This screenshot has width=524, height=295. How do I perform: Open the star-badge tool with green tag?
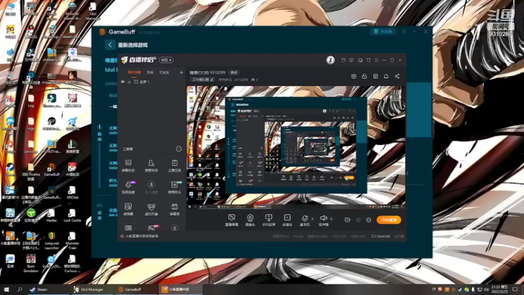point(174,187)
